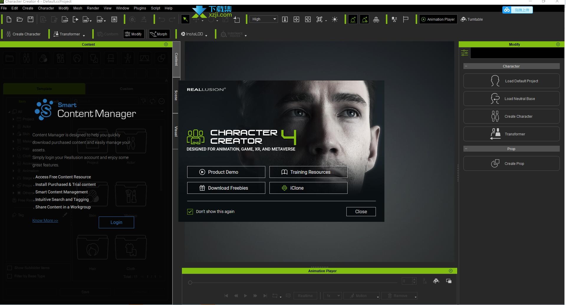Screen dimensions: 566x305
Task: Toggle the second green motion path eye button
Action: 364,19
